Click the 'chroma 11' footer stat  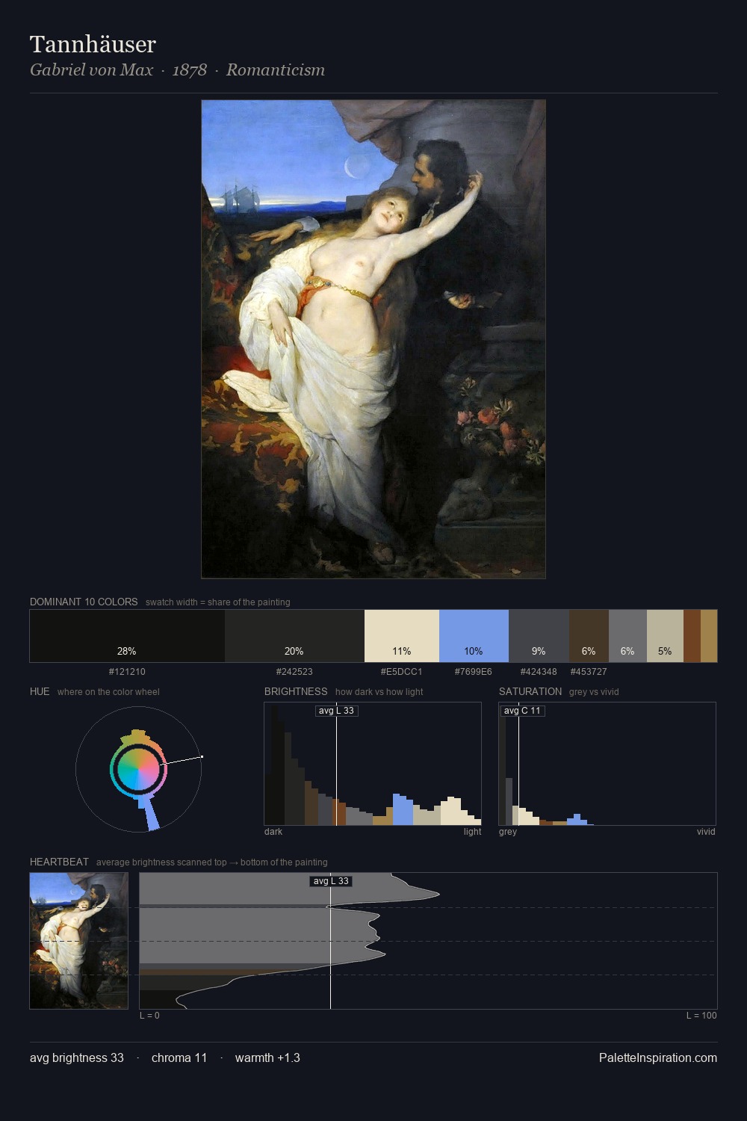(x=179, y=1057)
